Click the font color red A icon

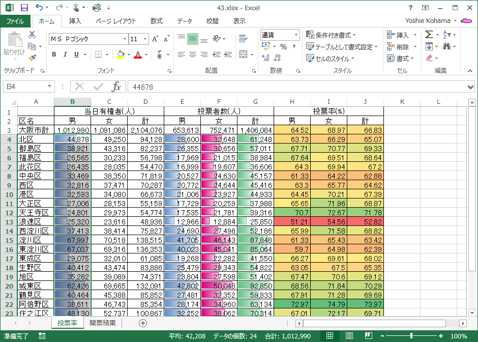pos(138,54)
